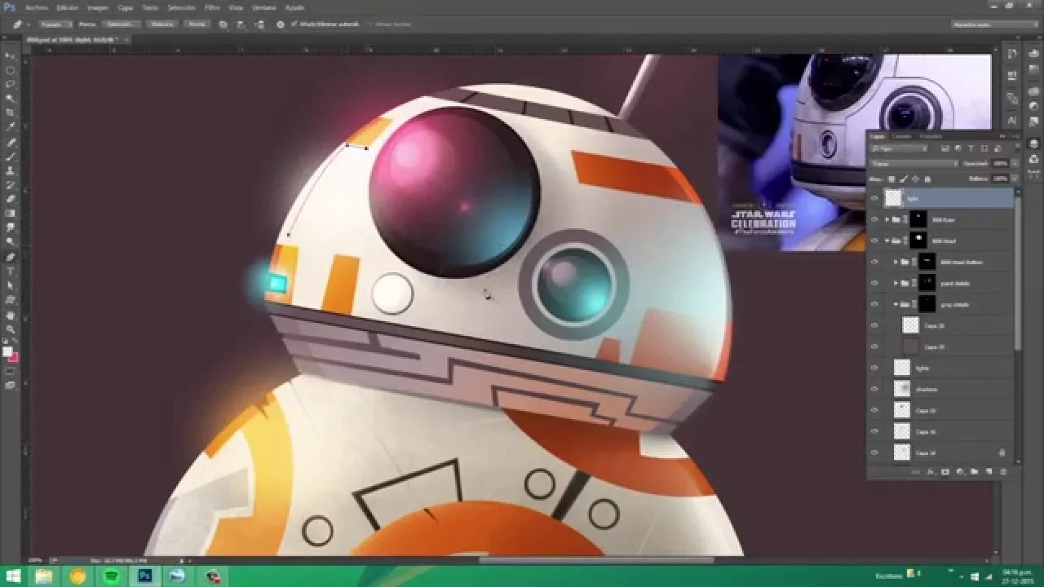1044x587 pixels.
Task: Open path alignment options
Action: [x=241, y=24]
